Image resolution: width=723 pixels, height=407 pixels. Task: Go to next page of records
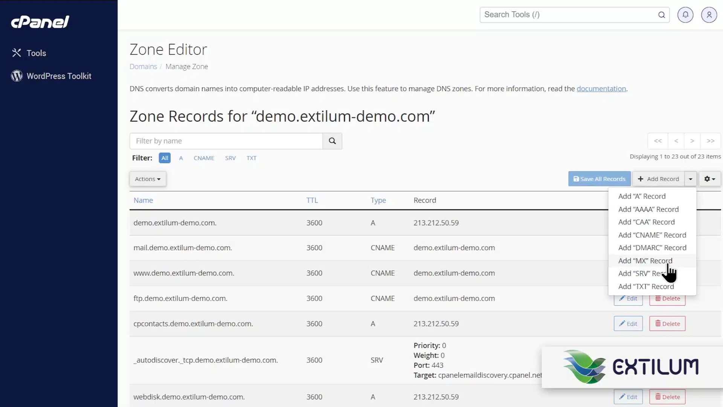click(x=692, y=141)
